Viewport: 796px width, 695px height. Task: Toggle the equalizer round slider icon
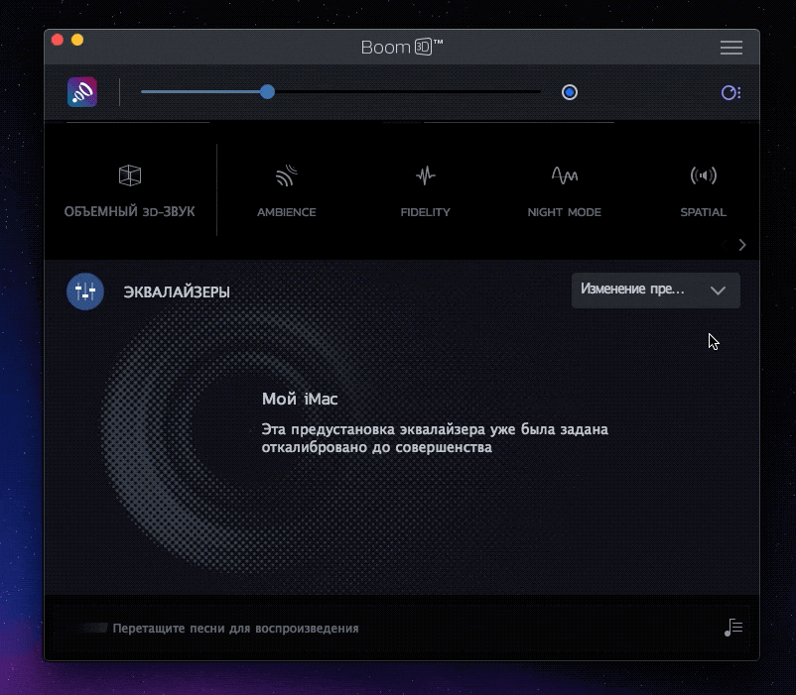coord(85,291)
